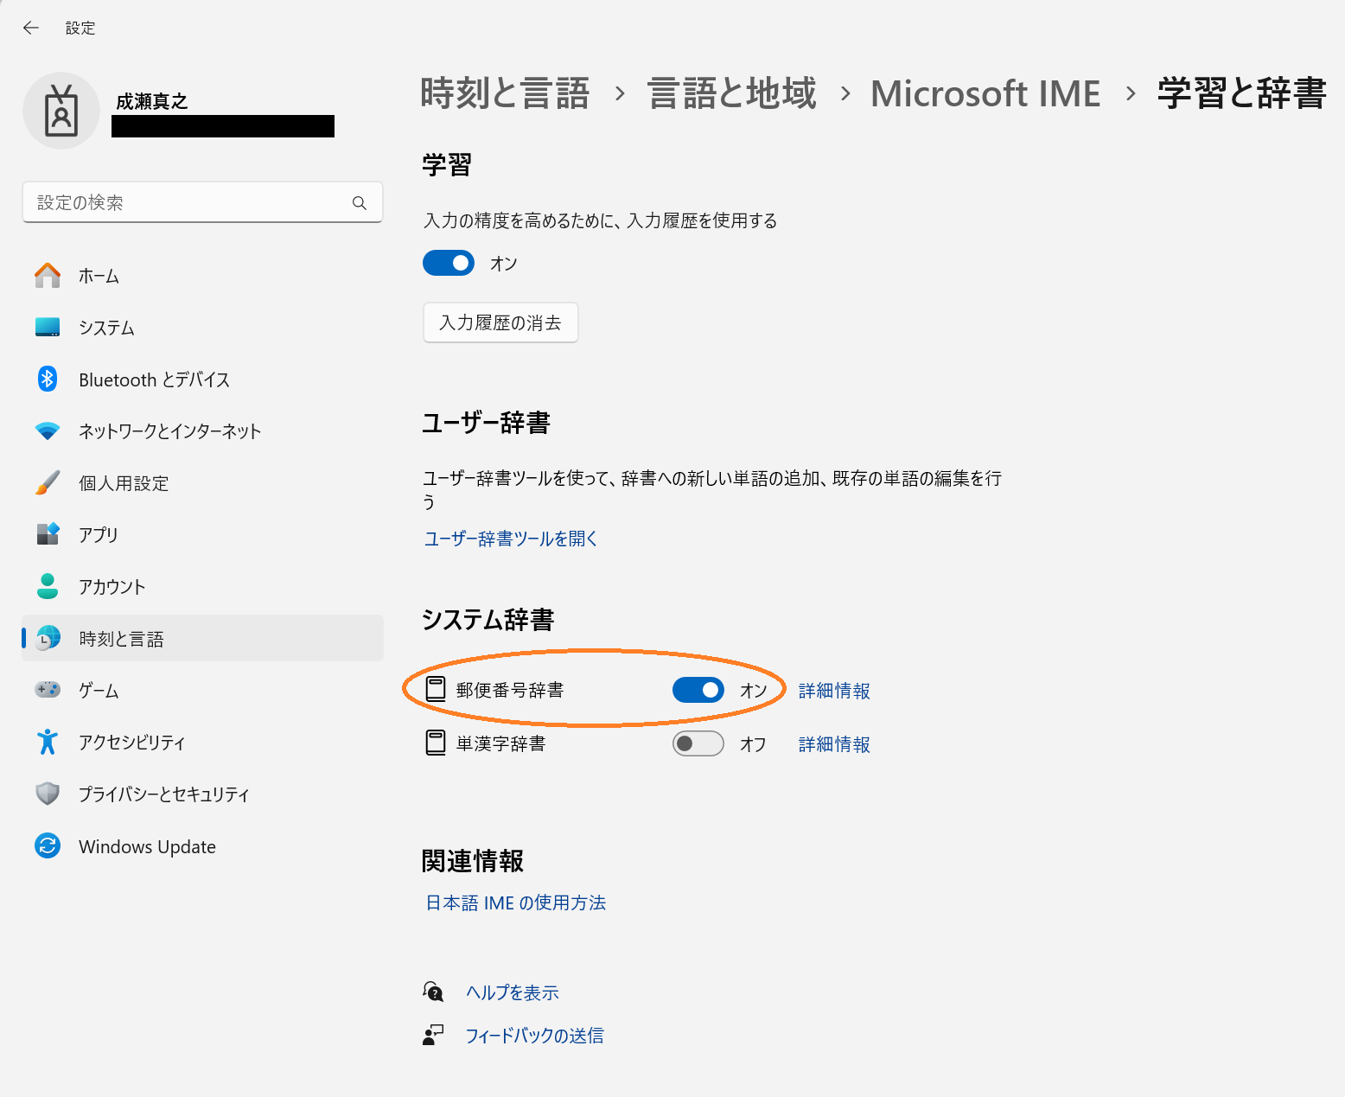Open 時刻と言語 in sidebar

click(202, 638)
